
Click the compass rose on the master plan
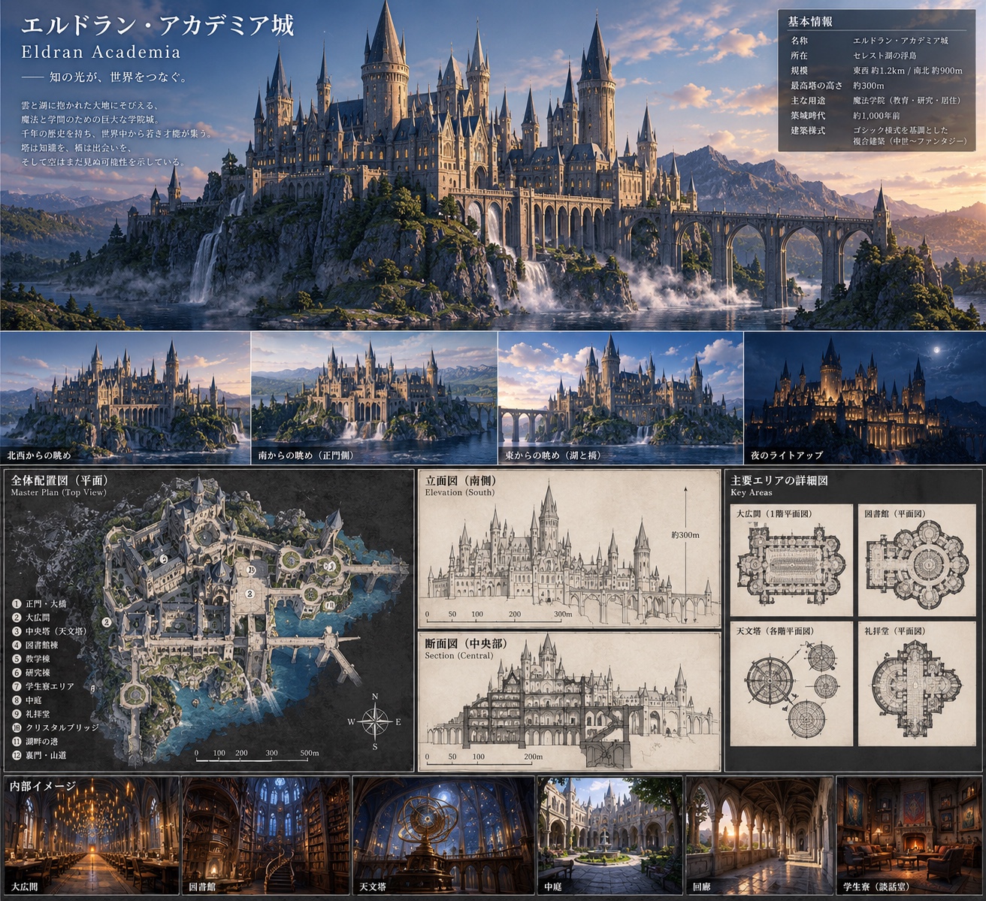pos(374,721)
